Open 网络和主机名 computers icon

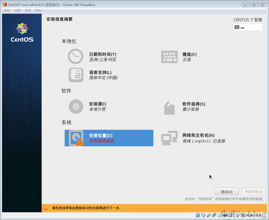169,138
